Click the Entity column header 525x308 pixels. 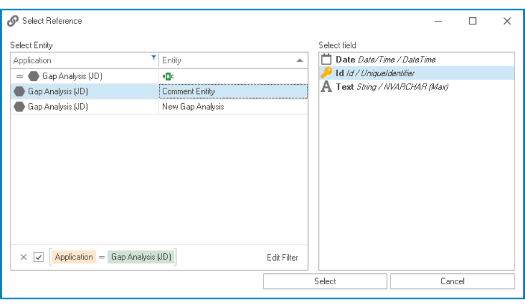coord(234,61)
